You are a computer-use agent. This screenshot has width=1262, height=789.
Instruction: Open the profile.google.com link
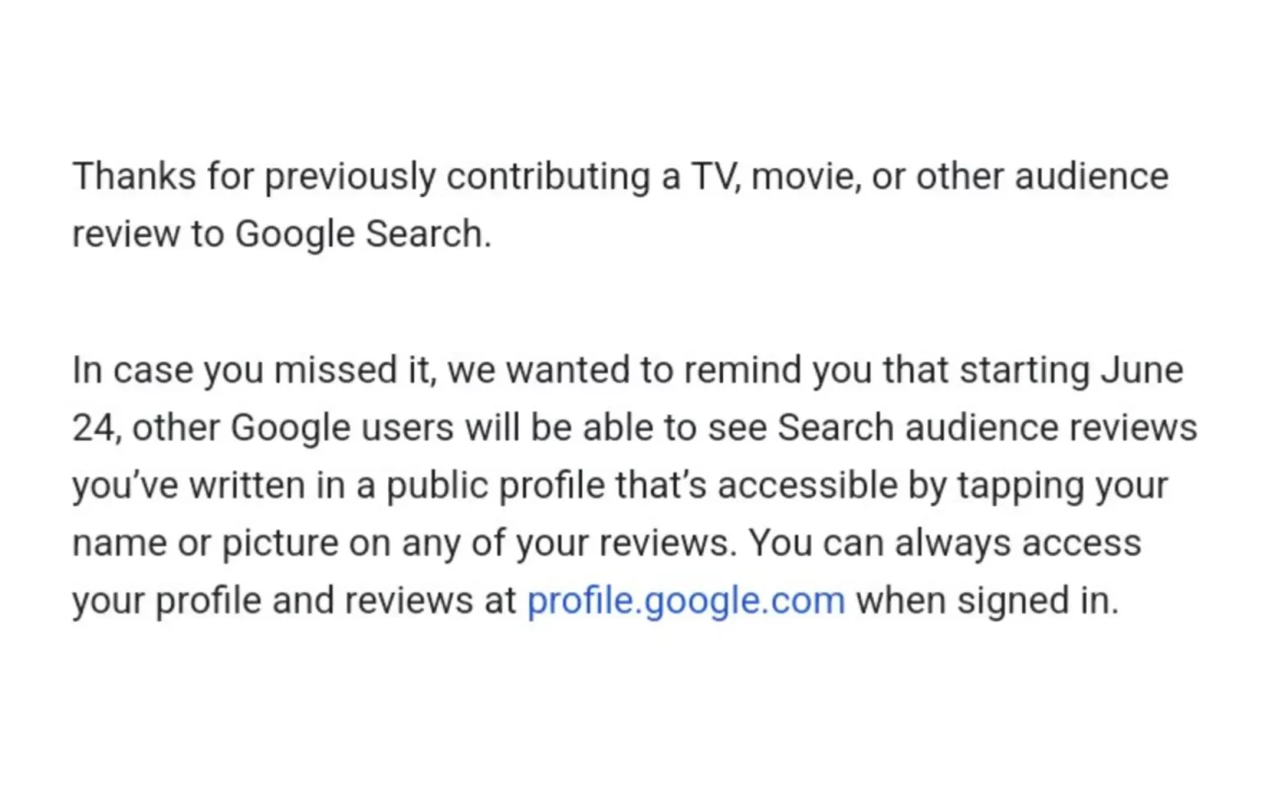click(685, 601)
